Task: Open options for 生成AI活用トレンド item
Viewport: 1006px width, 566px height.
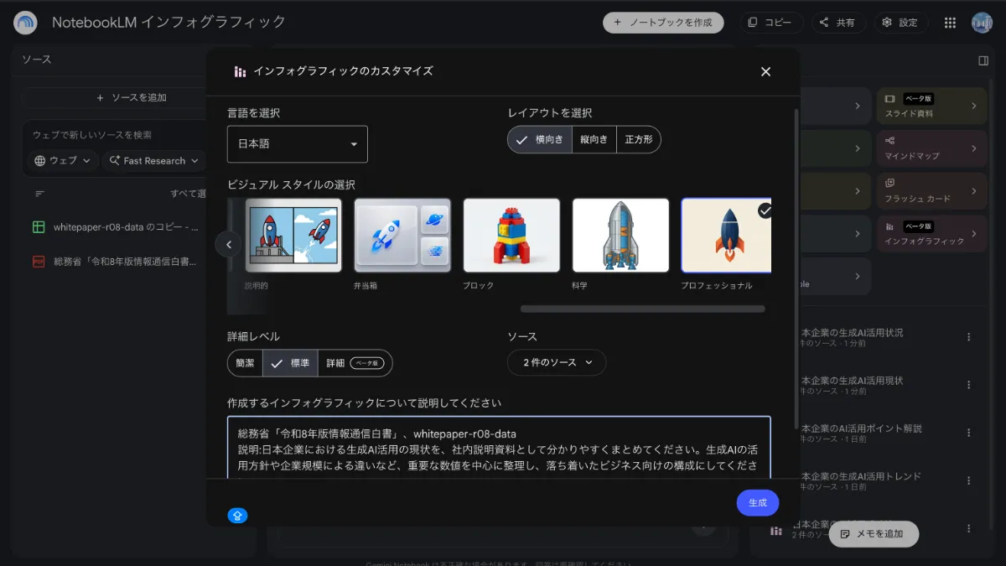Action: pos(969,480)
